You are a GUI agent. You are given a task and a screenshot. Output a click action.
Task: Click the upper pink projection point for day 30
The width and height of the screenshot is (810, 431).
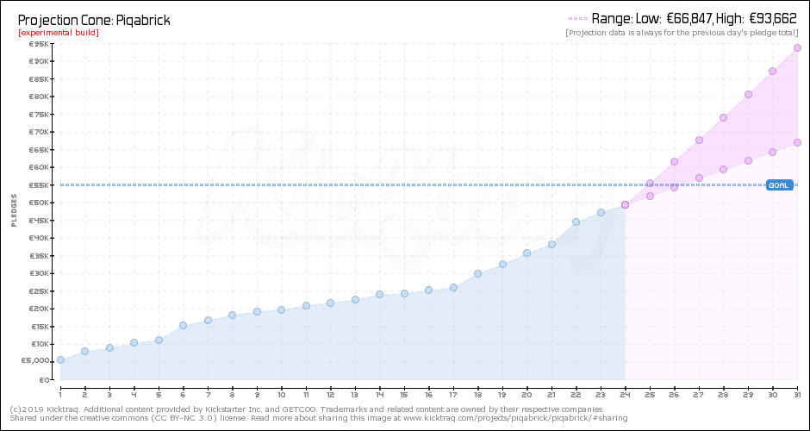coord(772,72)
